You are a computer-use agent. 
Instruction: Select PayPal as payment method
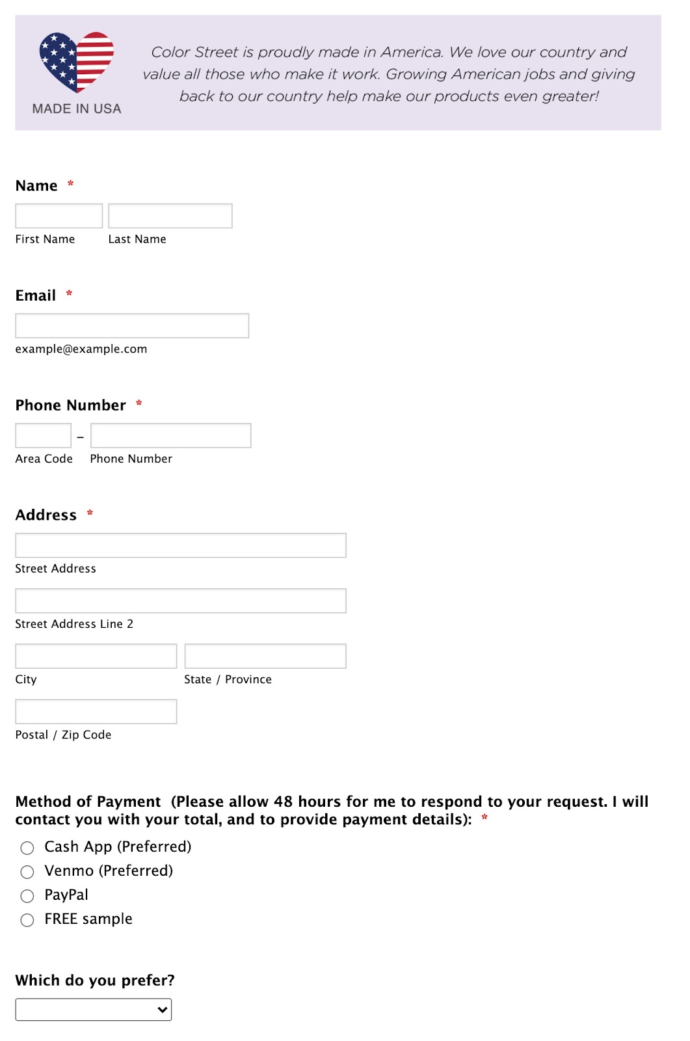pyautogui.click(x=27, y=896)
